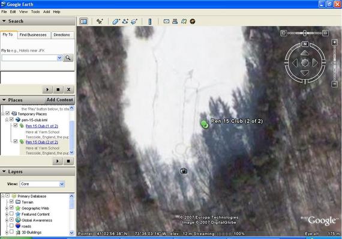The image size is (342, 239).
Task: Click the Add Content button
Action: point(59,100)
